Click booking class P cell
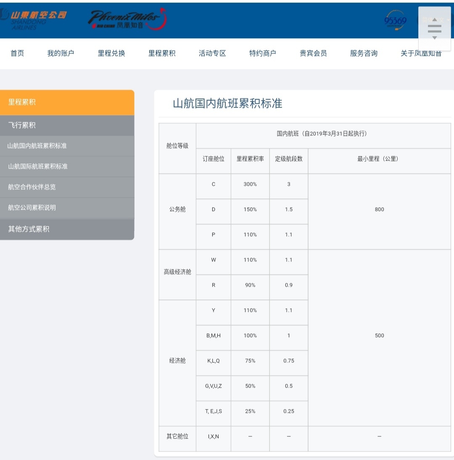 (214, 237)
